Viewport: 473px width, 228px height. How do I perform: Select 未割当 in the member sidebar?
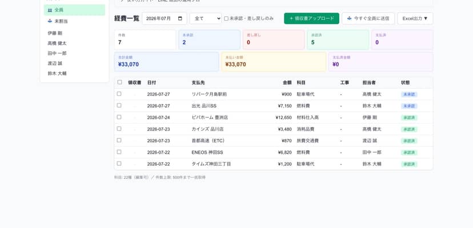tap(74, 21)
